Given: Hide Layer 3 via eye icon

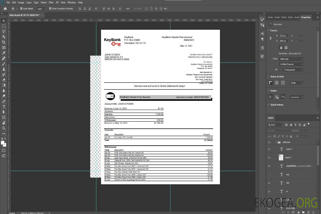Looking at the screenshot, I should pos(269,158).
